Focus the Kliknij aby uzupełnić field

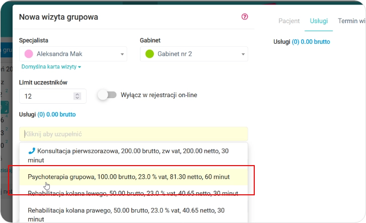click(x=133, y=134)
